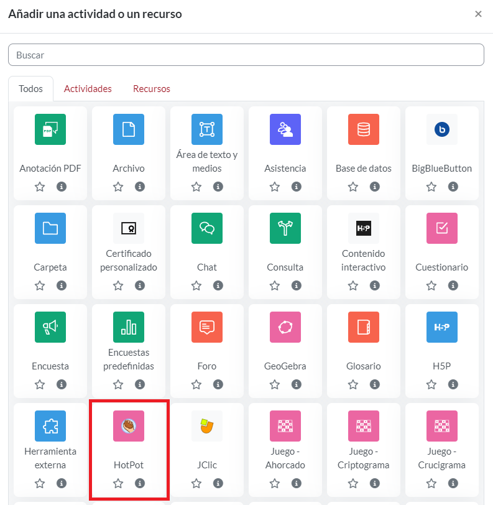Choose the Consulta activity icon
This screenshot has height=505, width=493.
tap(285, 228)
